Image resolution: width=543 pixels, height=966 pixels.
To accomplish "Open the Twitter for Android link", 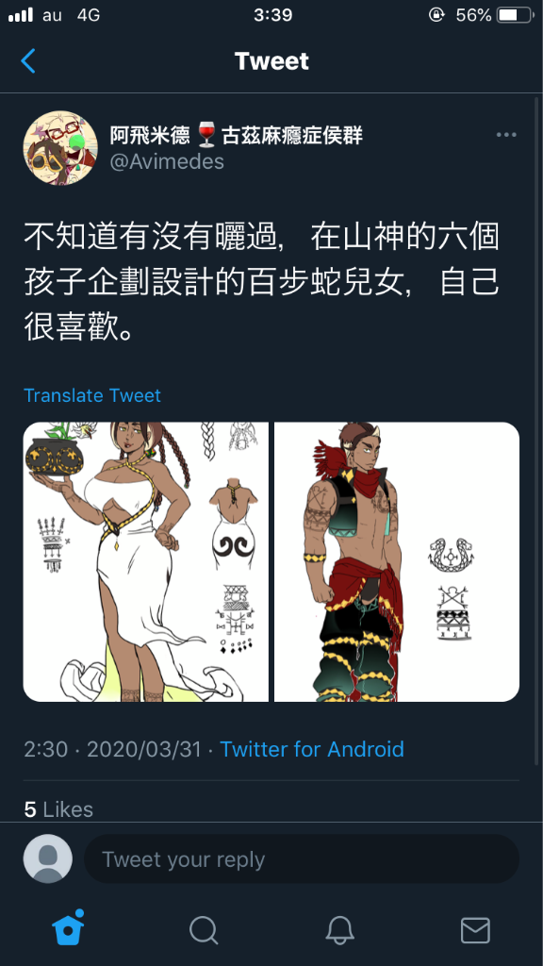I will coord(312,749).
